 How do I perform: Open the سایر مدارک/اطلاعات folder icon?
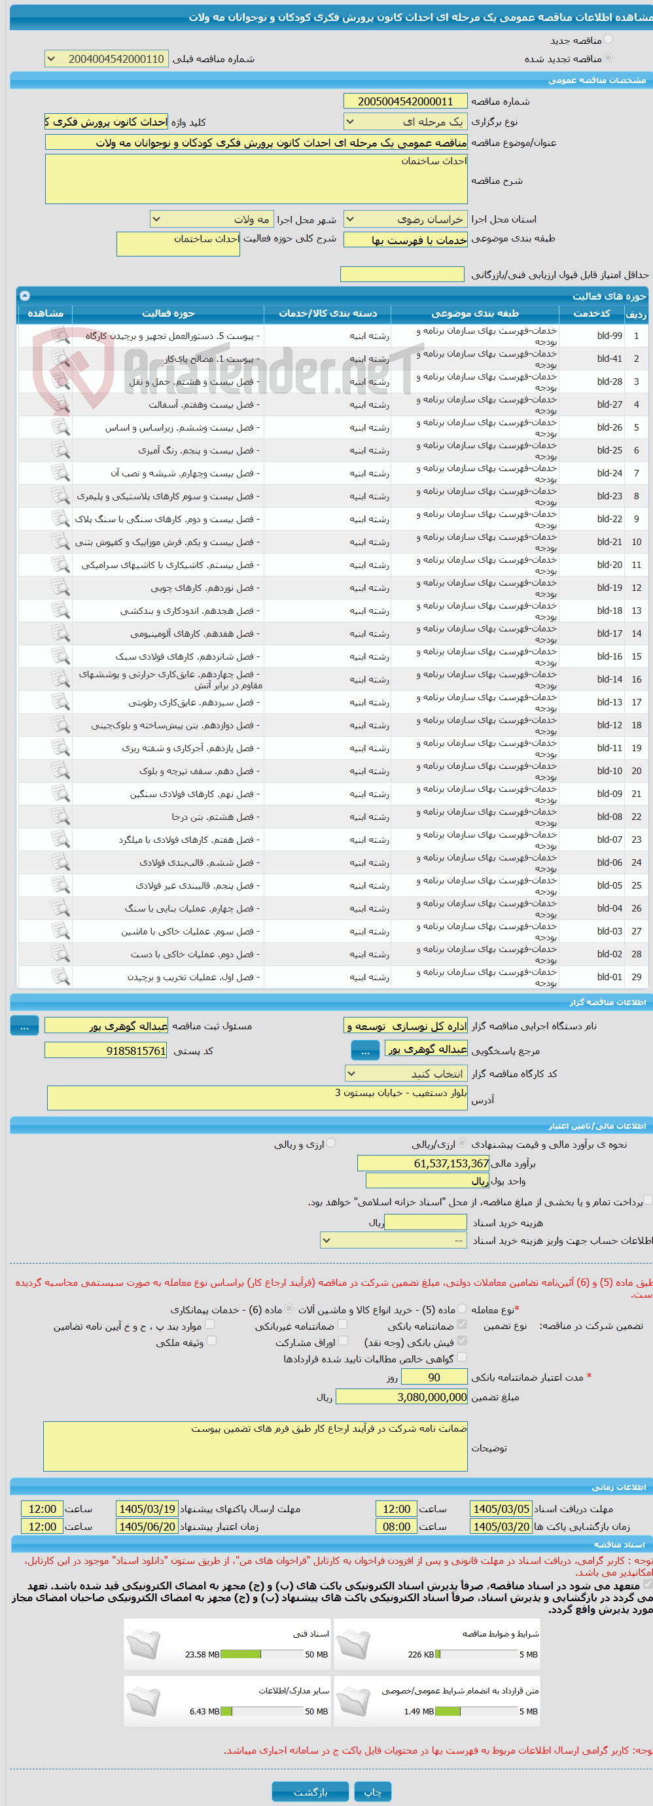click(144, 1701)
